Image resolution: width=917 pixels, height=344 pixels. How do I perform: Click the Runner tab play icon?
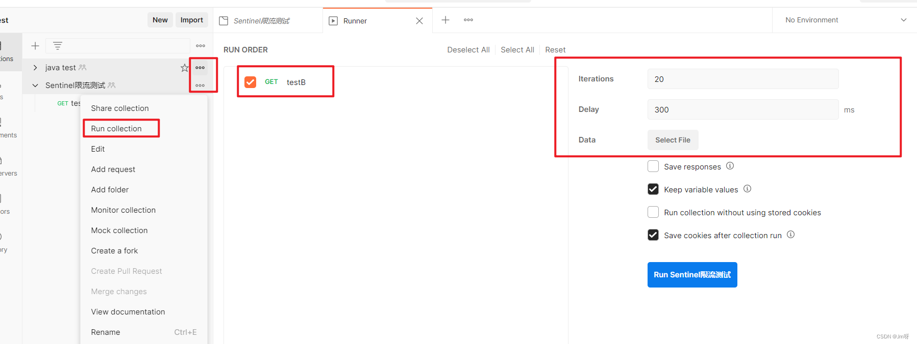click(333, 21)
